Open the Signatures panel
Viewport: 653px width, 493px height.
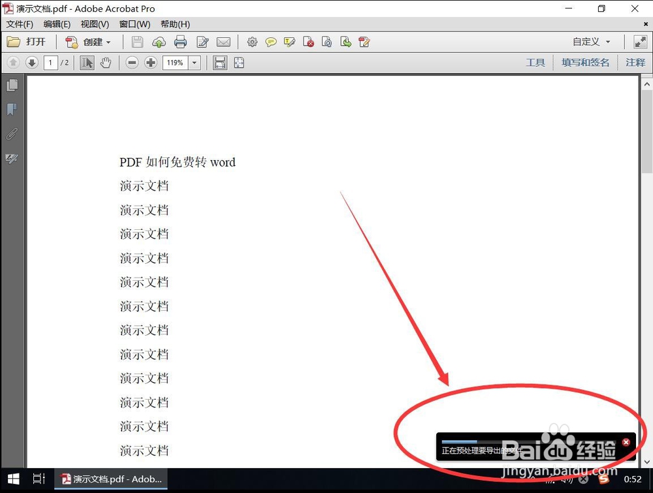[10, 158]
